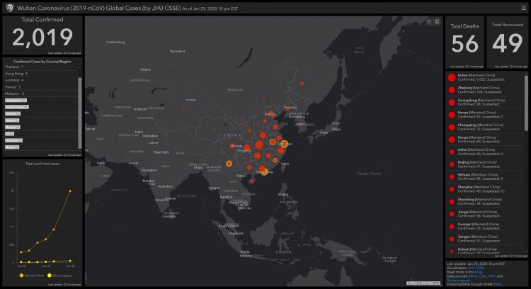531x289 pixels.
Task: Click the red circle beside Hubei
Action: point(452,77)
